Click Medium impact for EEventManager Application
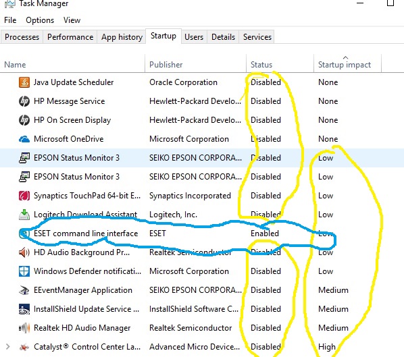Image resolution: width=404 pixels, height=357 pixels. 333,290
